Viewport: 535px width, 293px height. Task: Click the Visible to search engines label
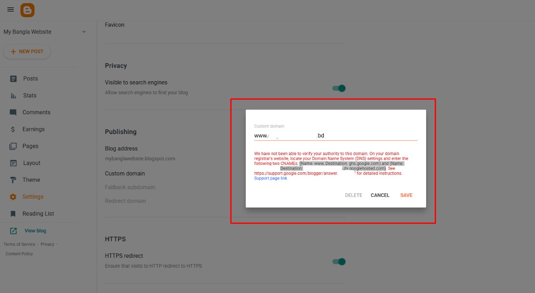[x=136, y=82]
